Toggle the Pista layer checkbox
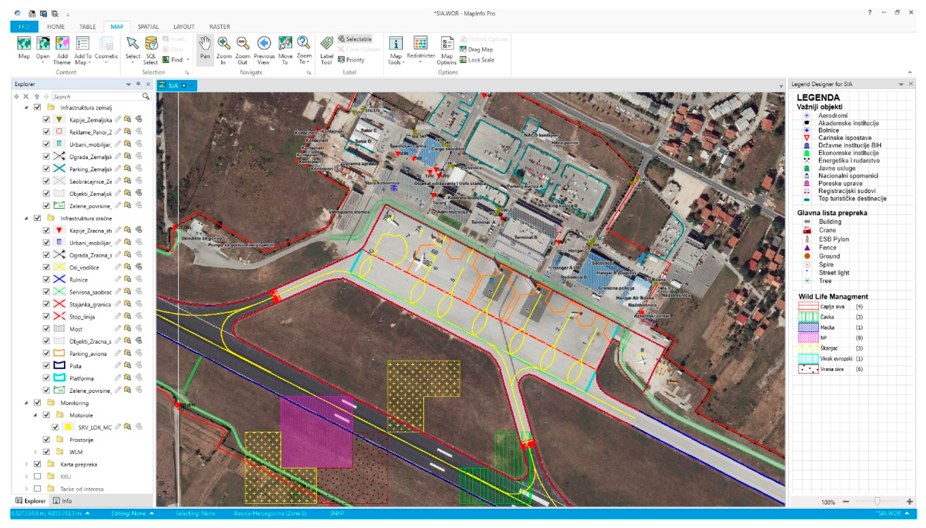The height and width of the screenshot is (528, 926). pyautogui.click(x=46, y=366)
